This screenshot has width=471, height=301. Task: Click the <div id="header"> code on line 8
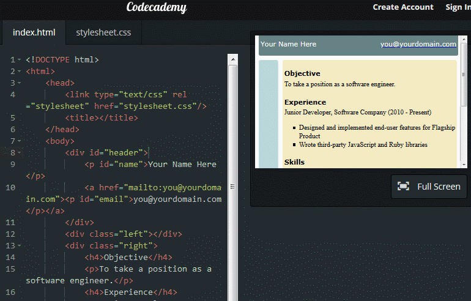click(106, 153)
